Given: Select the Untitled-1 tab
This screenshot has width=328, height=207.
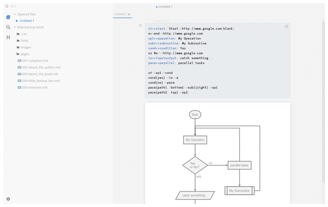Looking at the screenshot, I should click(x=122, y=14).
